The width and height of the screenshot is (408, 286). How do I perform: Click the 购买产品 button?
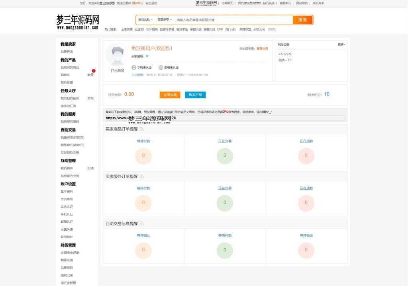195,95
